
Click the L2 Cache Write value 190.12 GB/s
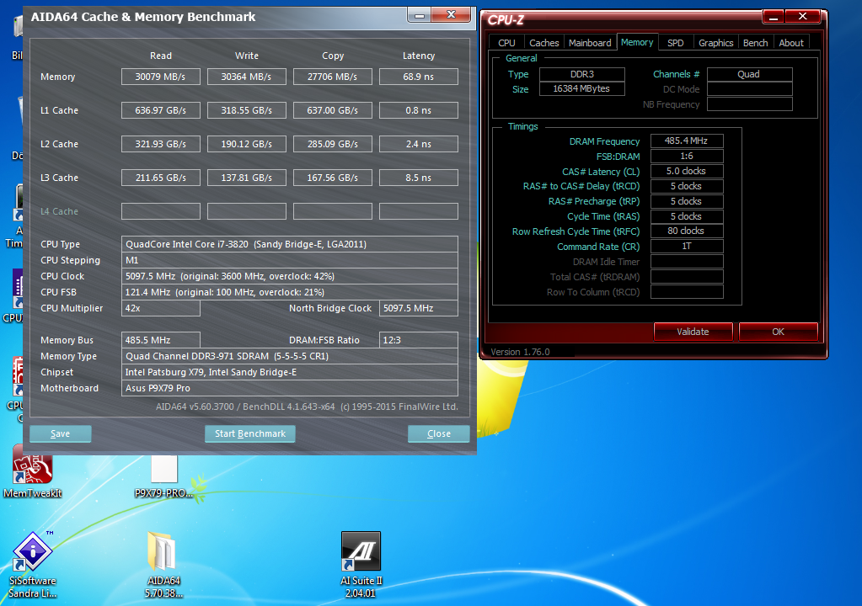coord(246,144)
